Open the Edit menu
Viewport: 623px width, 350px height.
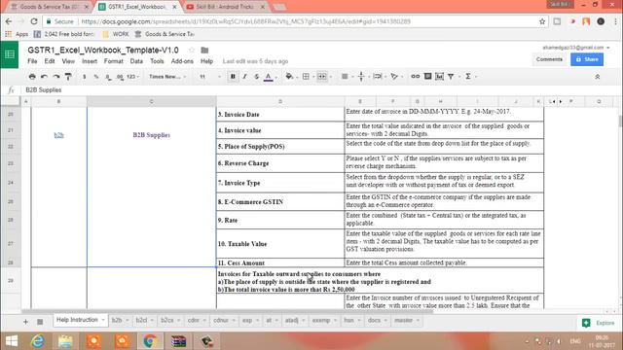[x=50, y=61]
